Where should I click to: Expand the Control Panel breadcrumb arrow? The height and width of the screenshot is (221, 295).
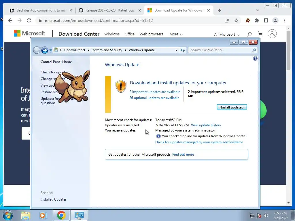(x=88, y=50)
